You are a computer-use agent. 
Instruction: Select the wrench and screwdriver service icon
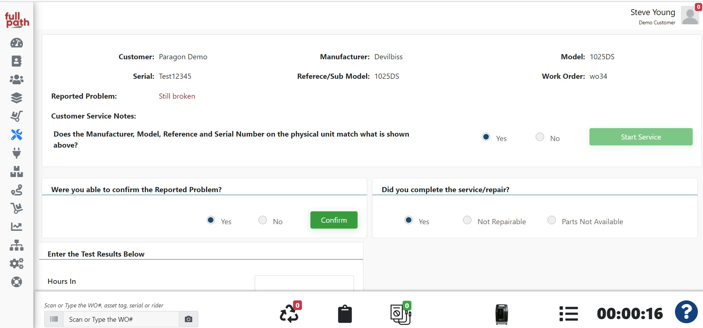tap(17, 135)
